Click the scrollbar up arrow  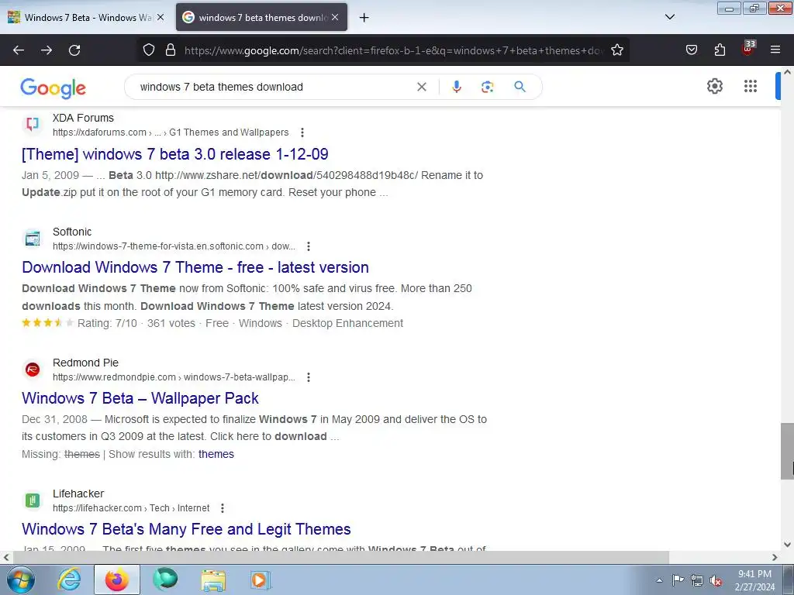coord(787,72)
